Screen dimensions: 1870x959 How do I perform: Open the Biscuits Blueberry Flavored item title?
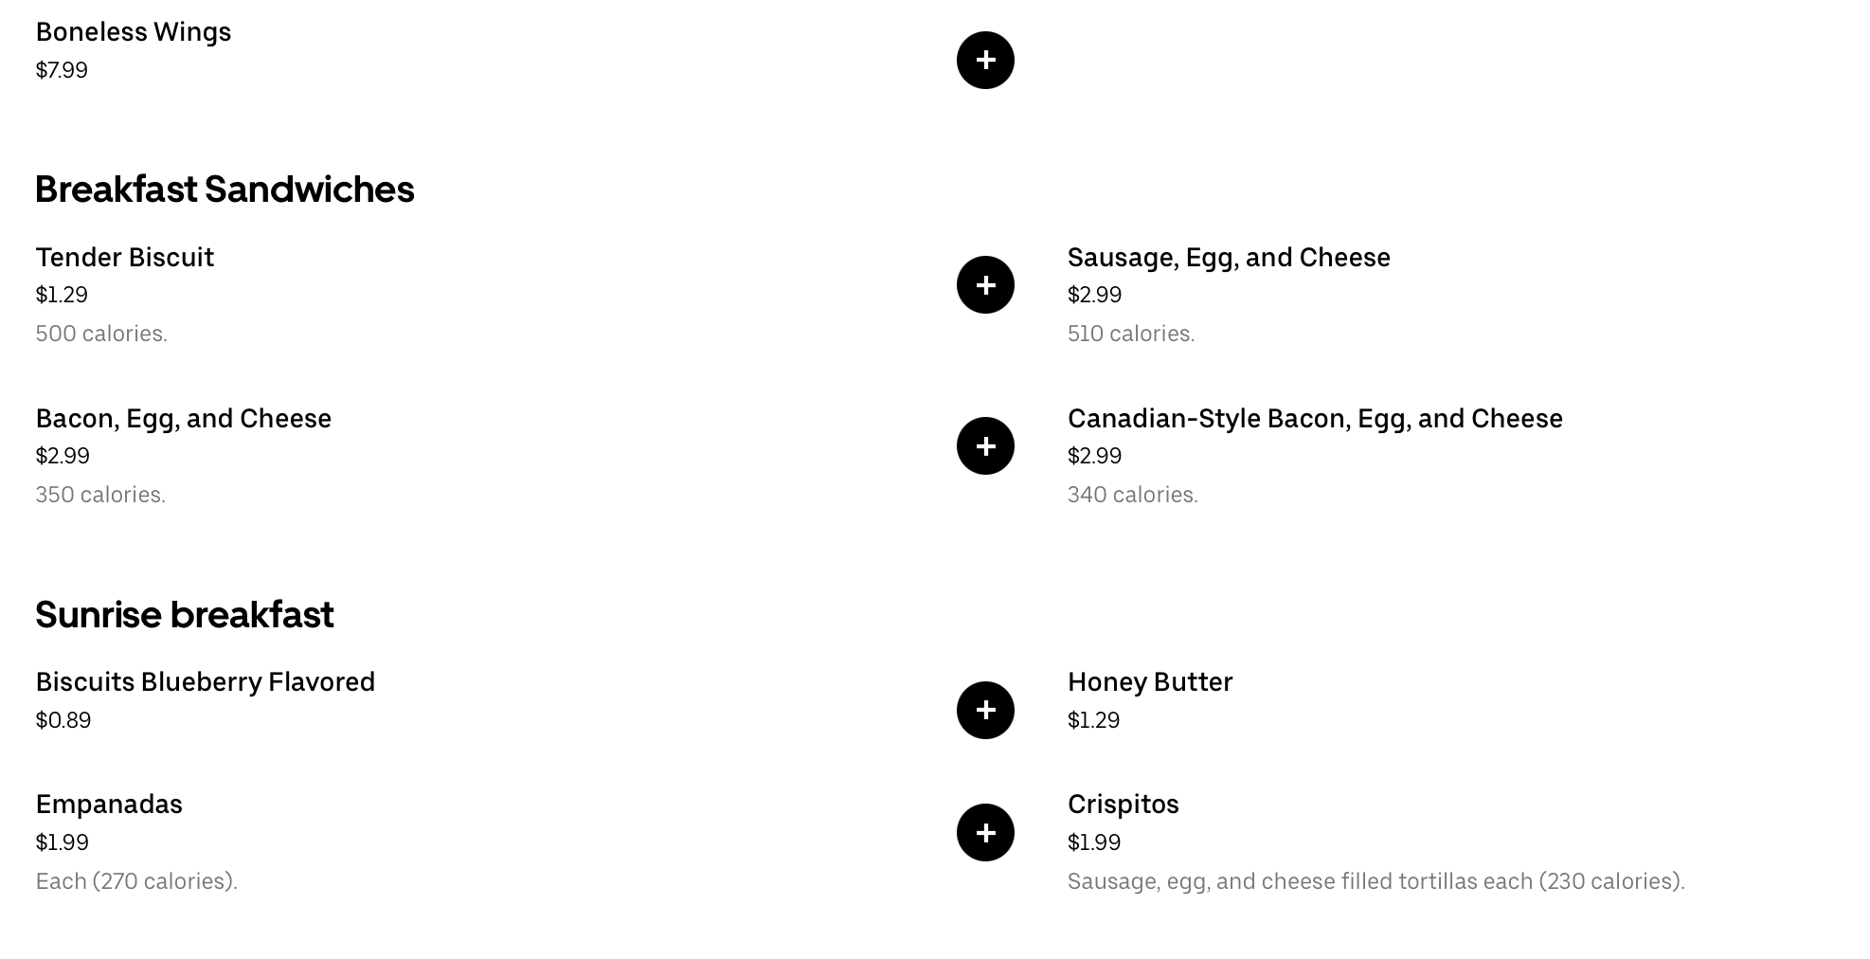point(206,682)
